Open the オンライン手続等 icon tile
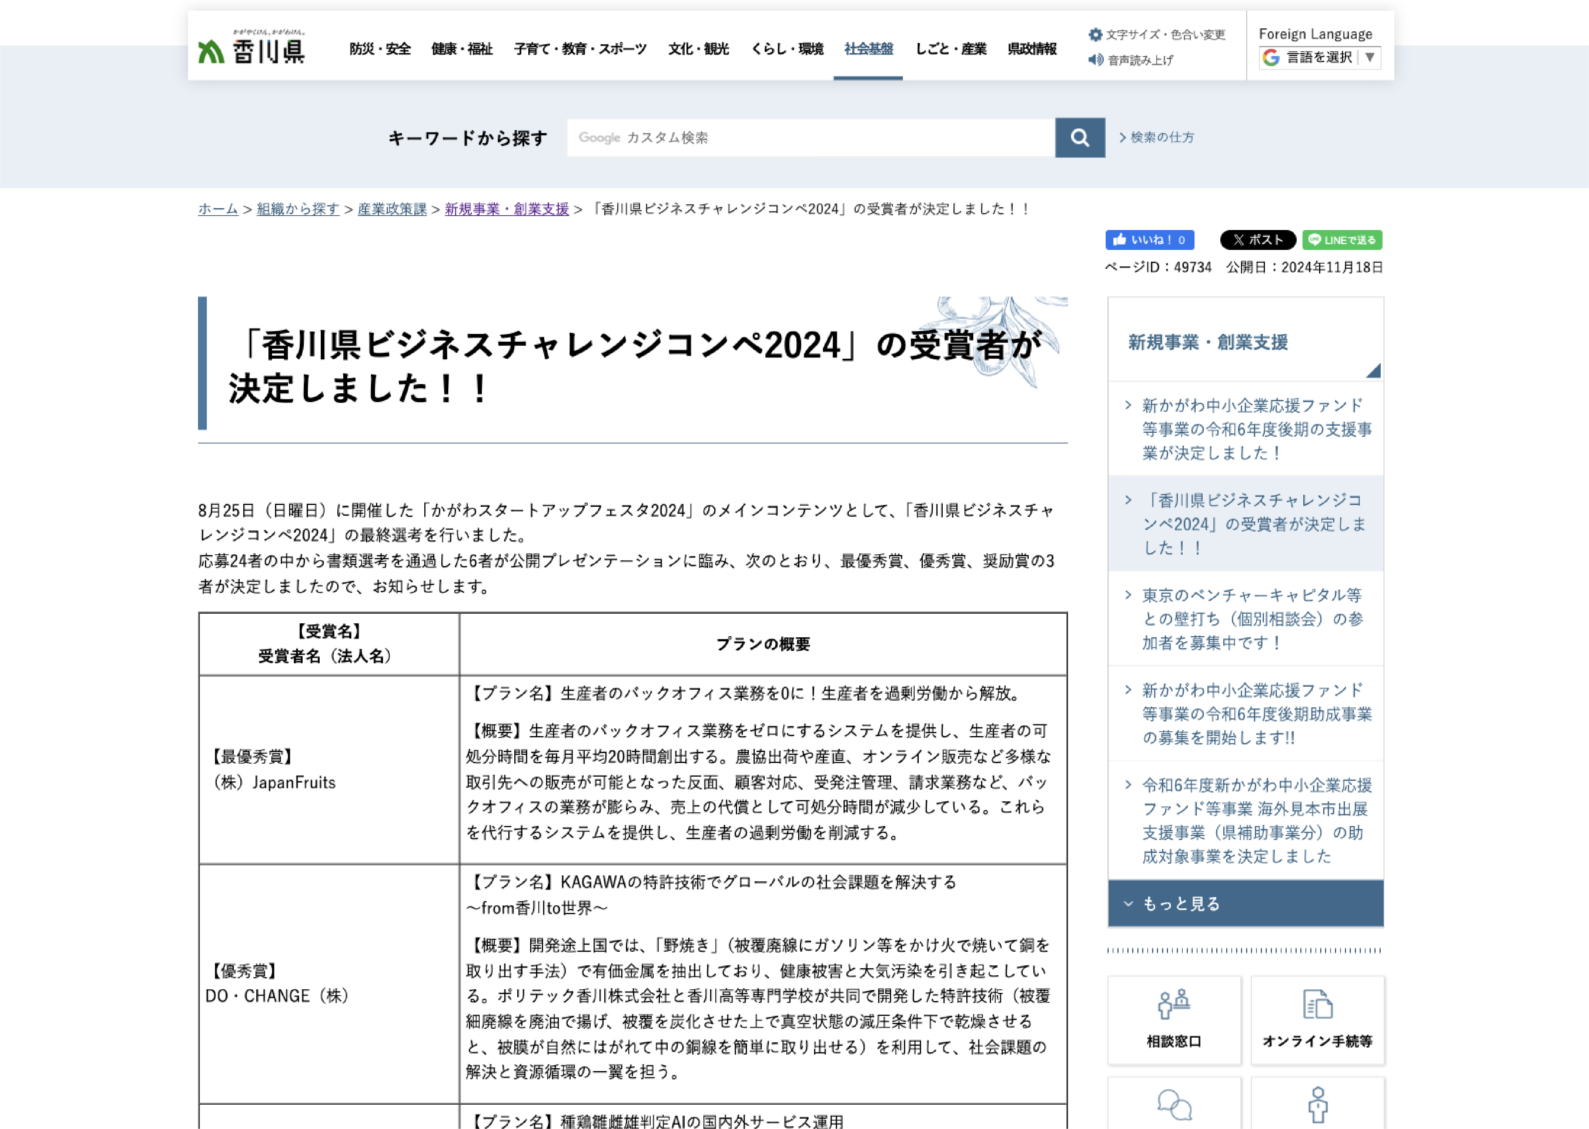 point(1317,1021)
